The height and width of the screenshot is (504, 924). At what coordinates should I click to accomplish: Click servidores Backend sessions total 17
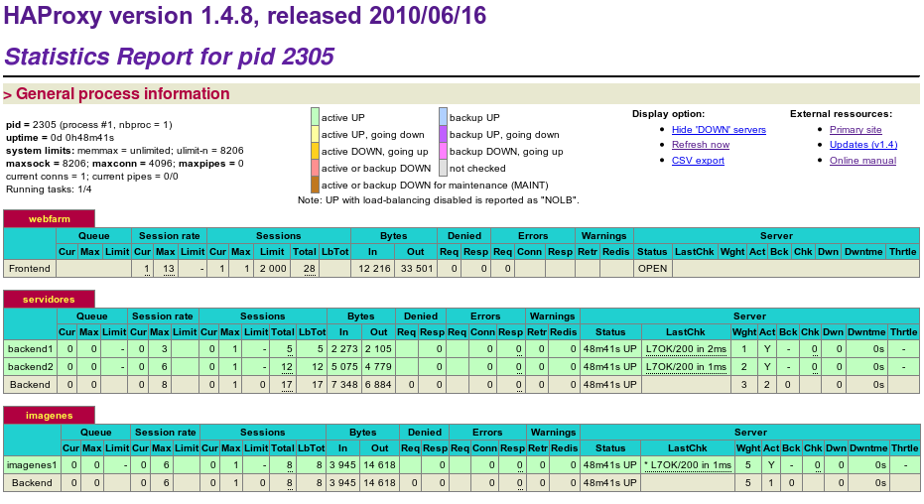(287, 385)
